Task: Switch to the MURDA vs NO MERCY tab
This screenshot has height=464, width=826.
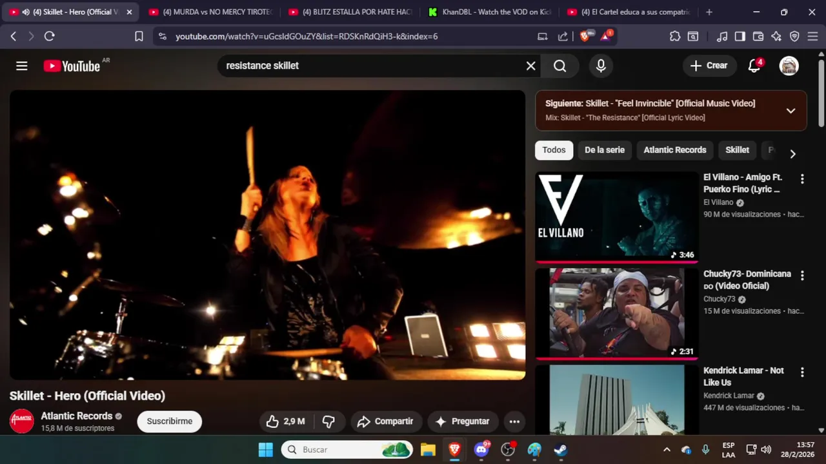Action: 210,12
